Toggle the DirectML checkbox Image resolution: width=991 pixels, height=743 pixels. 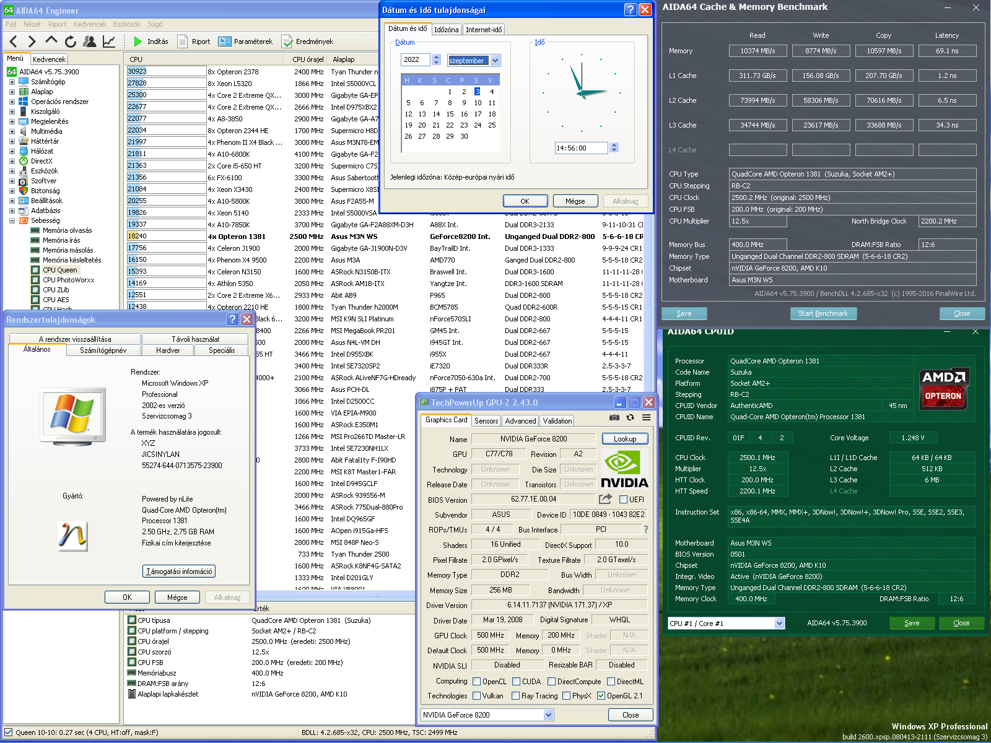point(611,681)
